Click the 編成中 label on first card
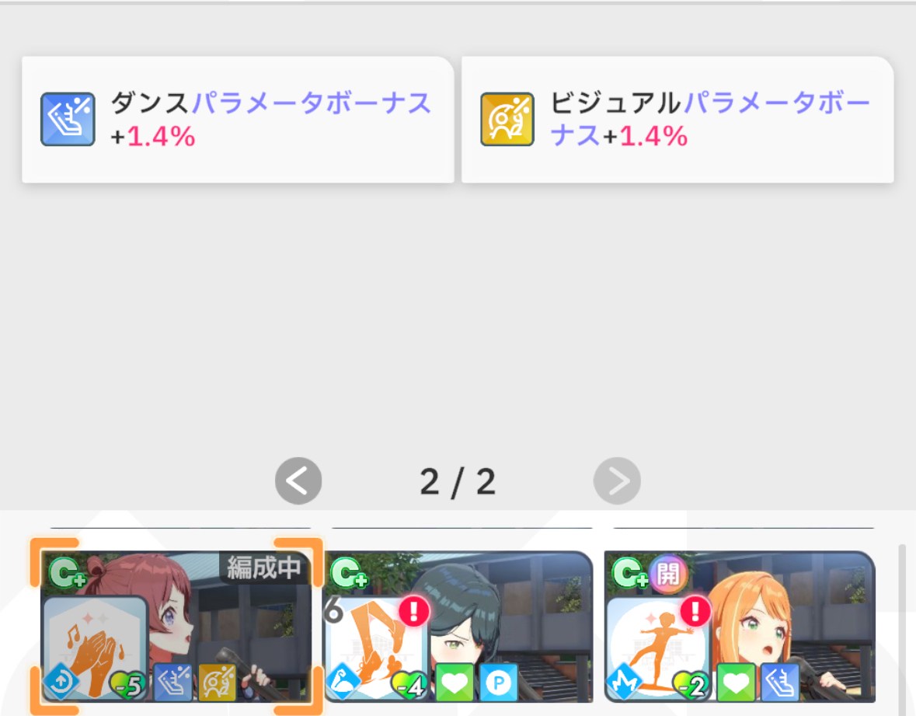This screenshot has height=716, width=916. [264, 568]
